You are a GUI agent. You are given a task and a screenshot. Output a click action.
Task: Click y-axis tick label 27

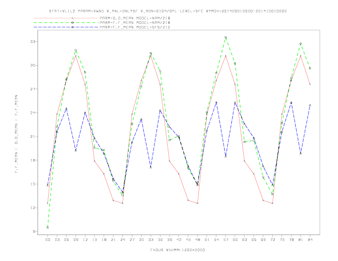[32, 89]
